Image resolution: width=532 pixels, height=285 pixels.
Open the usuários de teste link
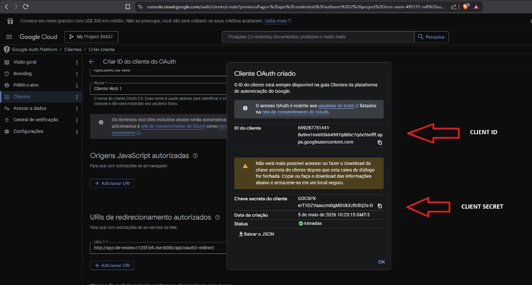[x=338, y=106]
